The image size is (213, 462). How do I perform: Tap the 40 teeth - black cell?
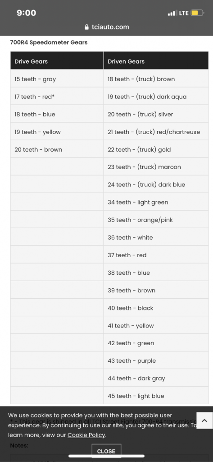tap(156, 308)
